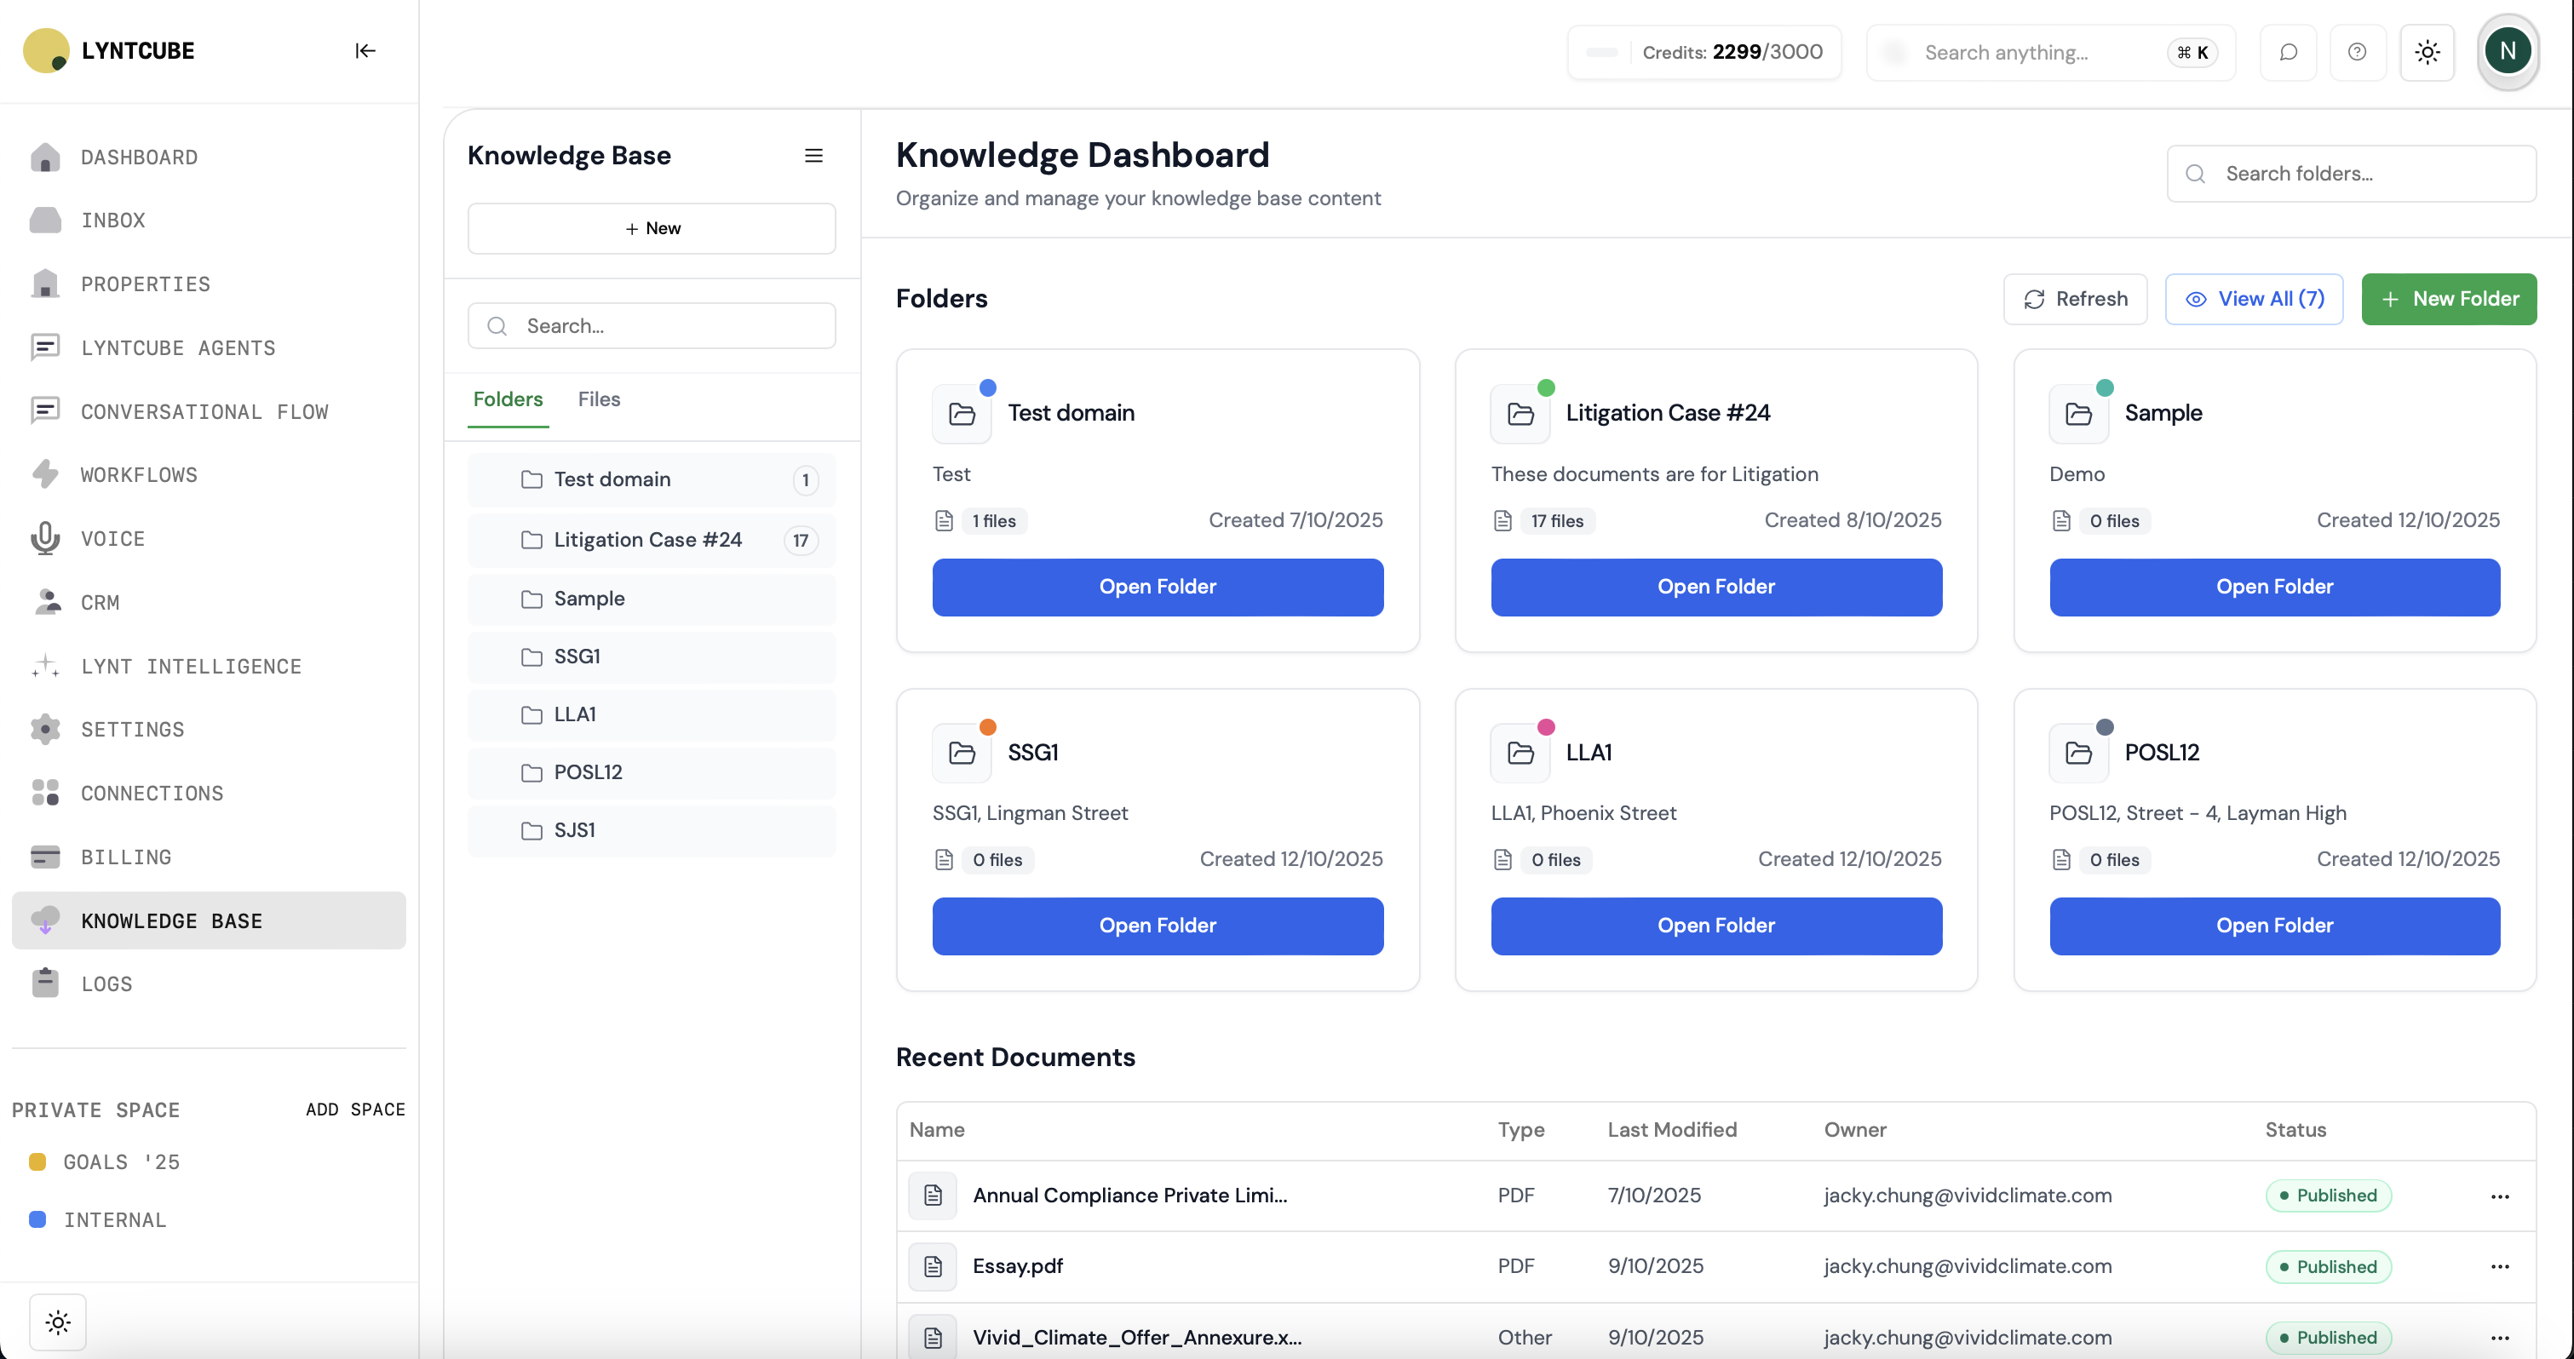Viewport: 2574px width, 1359px height.
Task: Open Knowledge Base panel hamburger menu
Action: point(813,156)
